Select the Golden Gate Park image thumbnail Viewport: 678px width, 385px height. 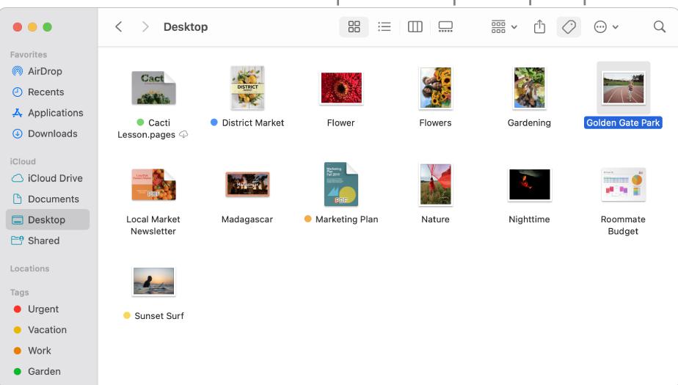(x=623, y=88)
